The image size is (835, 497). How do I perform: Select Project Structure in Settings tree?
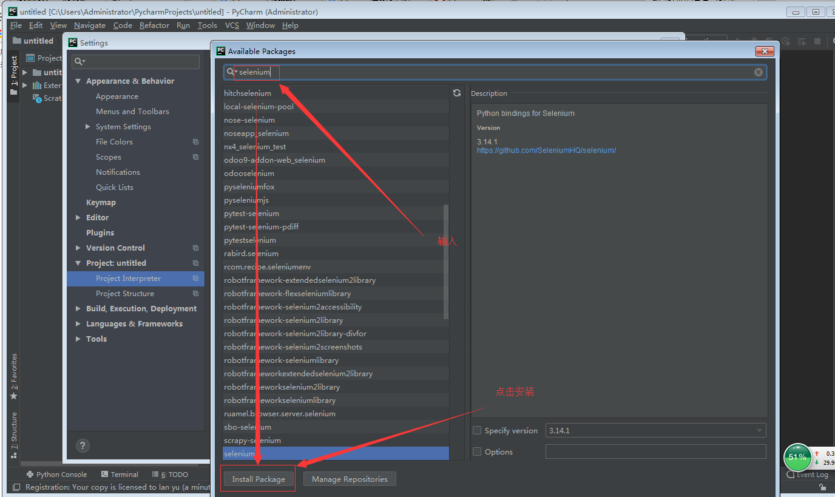pyautogui.click(x=125, y=294)
